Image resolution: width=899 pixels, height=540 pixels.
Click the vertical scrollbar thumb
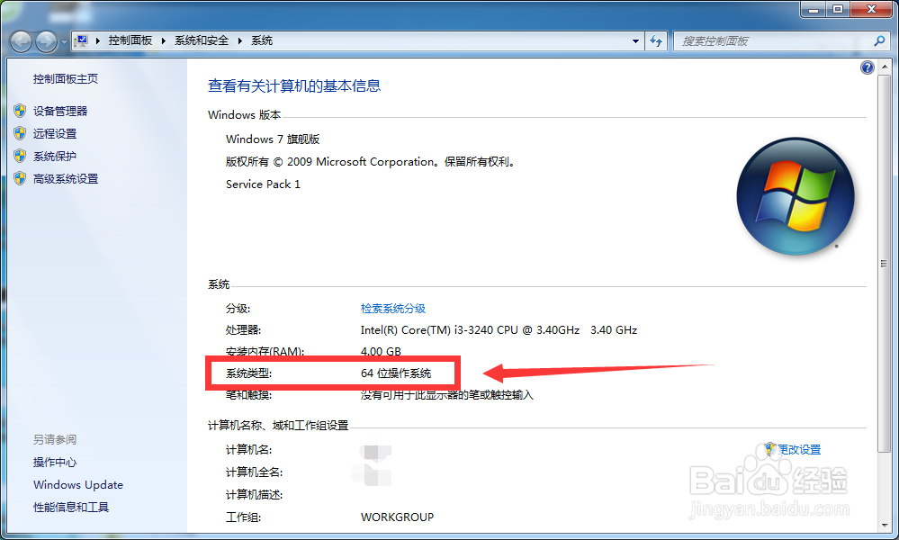(885, 264)
